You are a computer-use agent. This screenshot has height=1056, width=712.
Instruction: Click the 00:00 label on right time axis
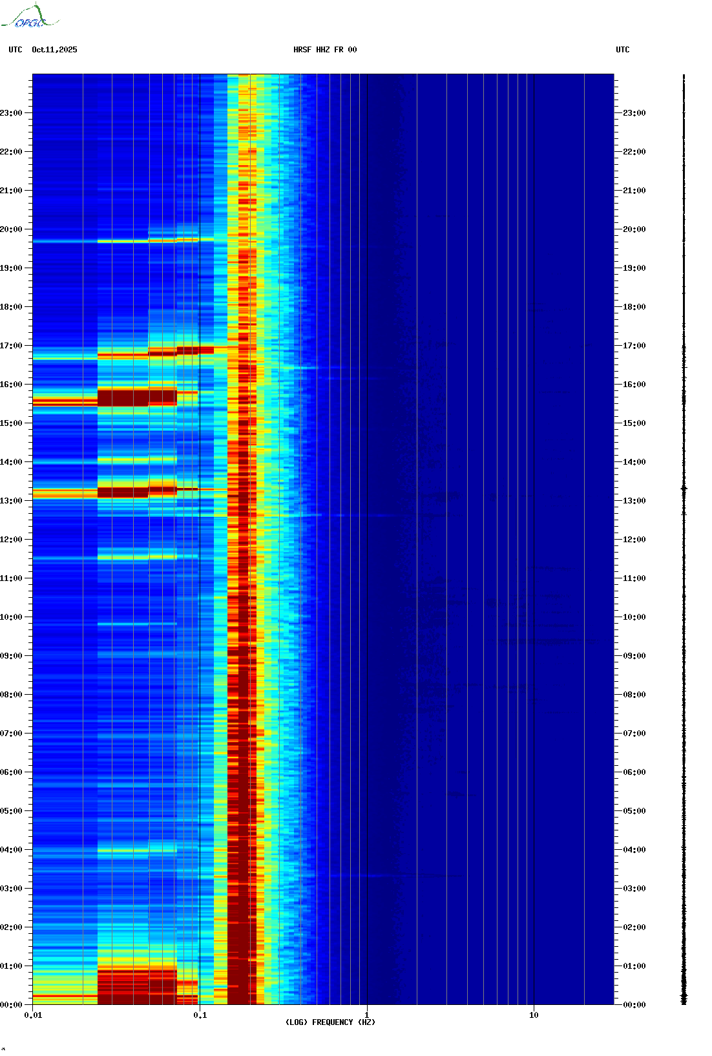(x=634, y=1005)
